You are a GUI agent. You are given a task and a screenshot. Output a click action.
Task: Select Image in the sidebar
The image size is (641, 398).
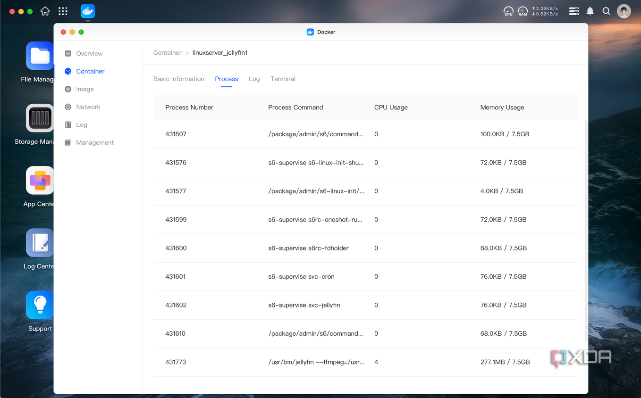coord(85,89)
